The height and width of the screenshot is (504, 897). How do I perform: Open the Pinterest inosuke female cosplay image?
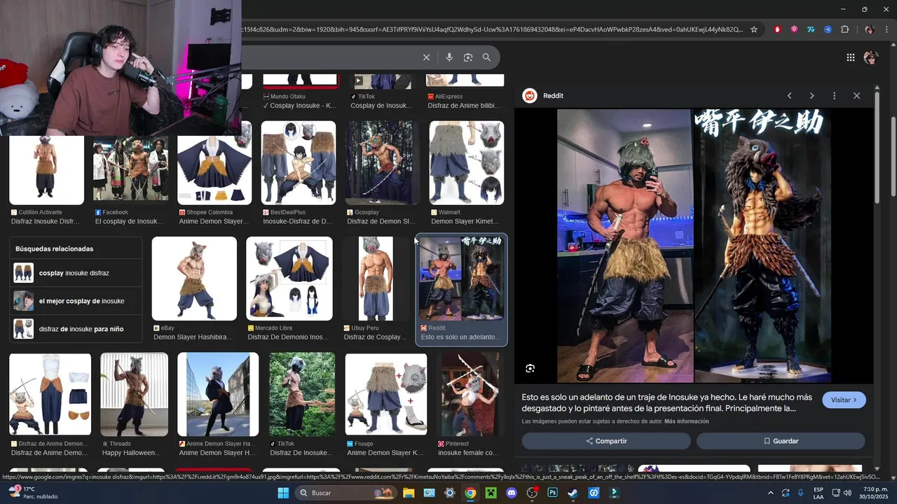[x=470, y=395]
